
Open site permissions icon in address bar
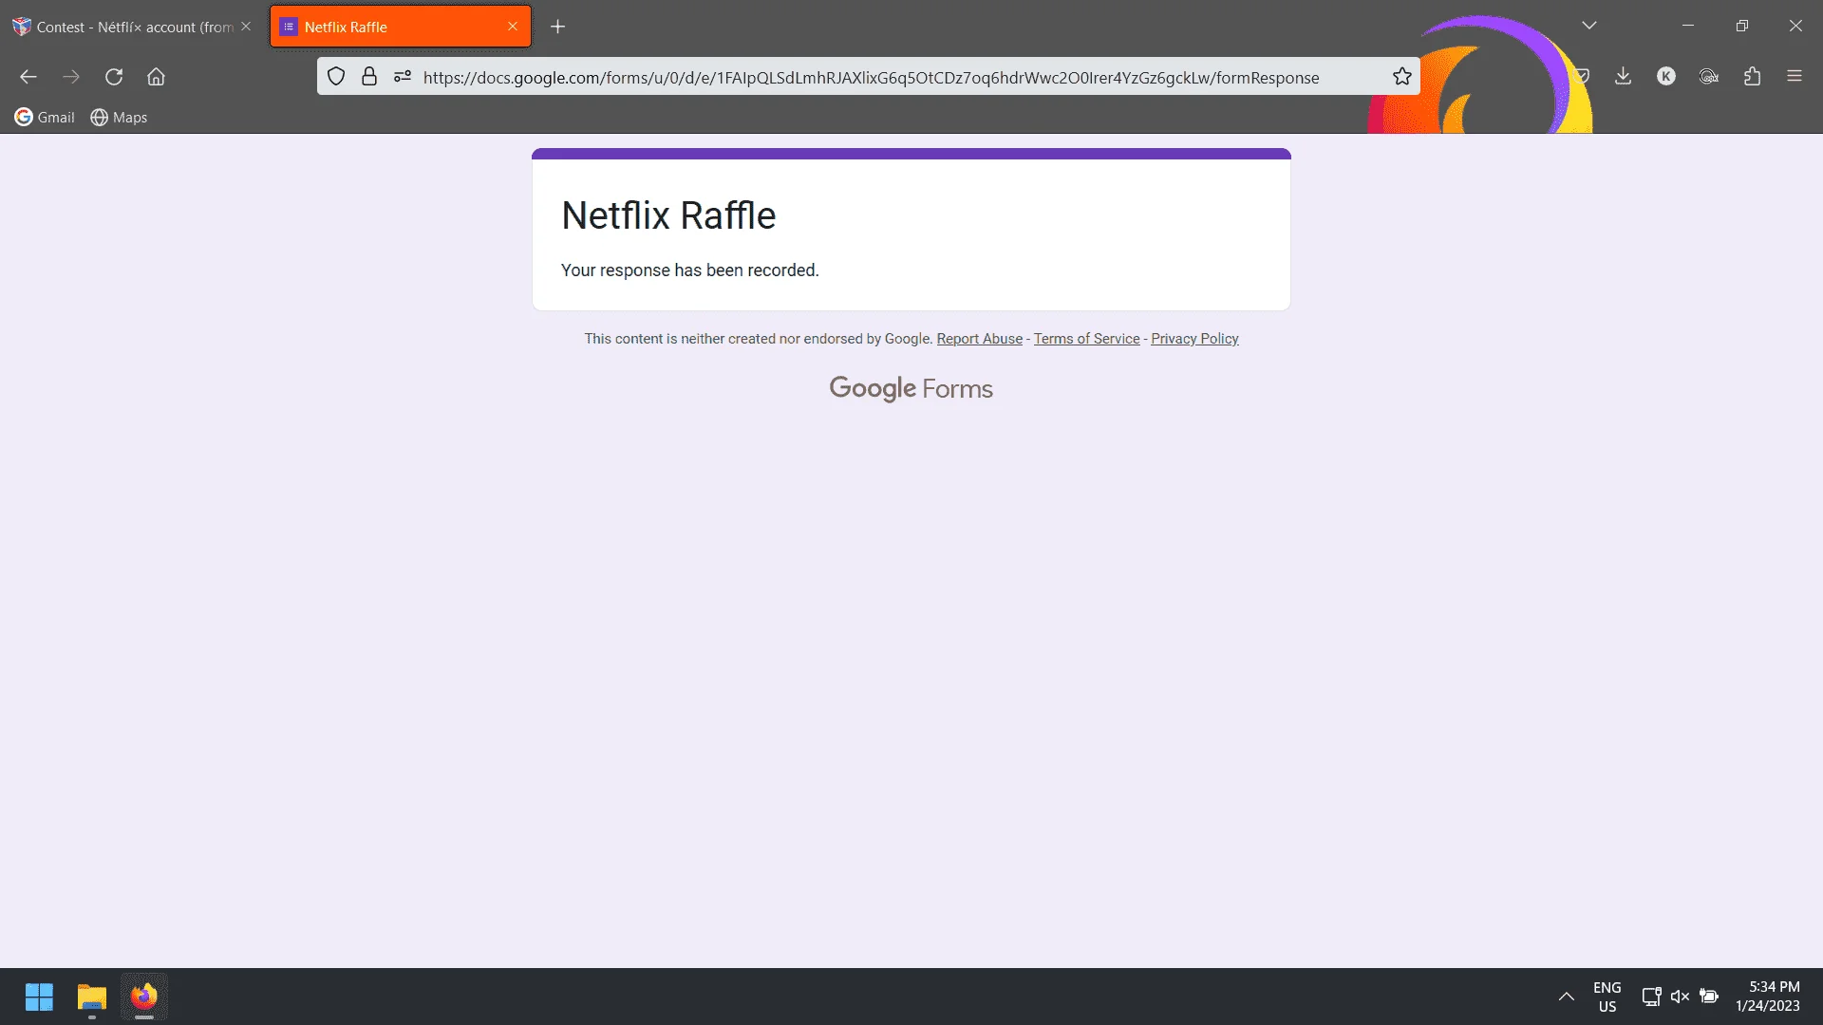[403, 77]
